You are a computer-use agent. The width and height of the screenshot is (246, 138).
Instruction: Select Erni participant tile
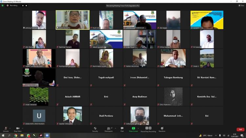(106, 96)
